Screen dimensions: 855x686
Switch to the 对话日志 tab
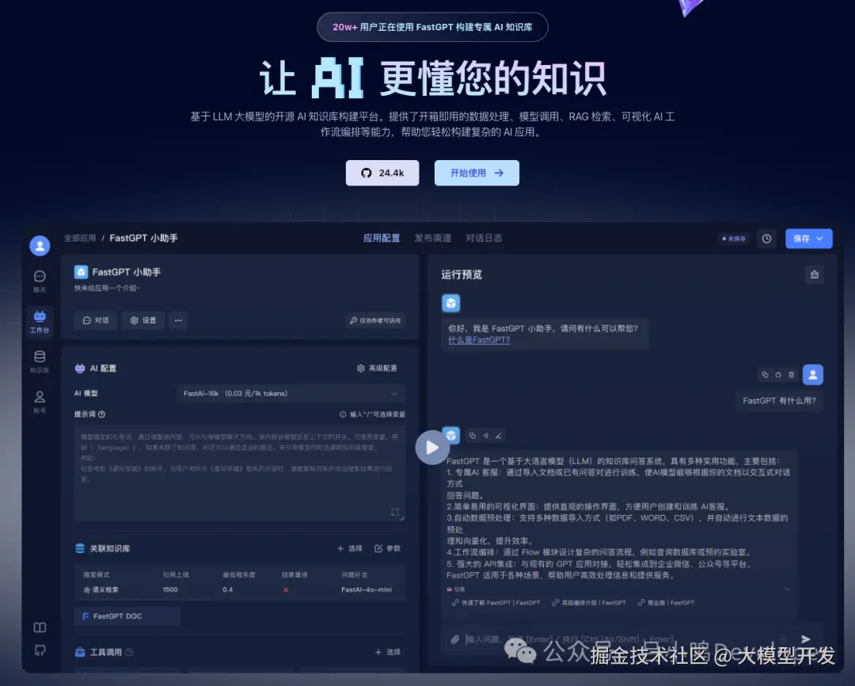pos(484,238)
